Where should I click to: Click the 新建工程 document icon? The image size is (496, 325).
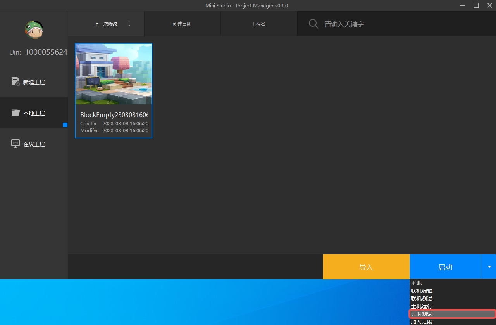pyautogui.click(x=15, y=81)
